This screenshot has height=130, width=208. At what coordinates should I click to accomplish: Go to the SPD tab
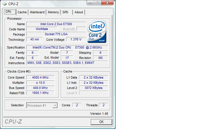65,12
